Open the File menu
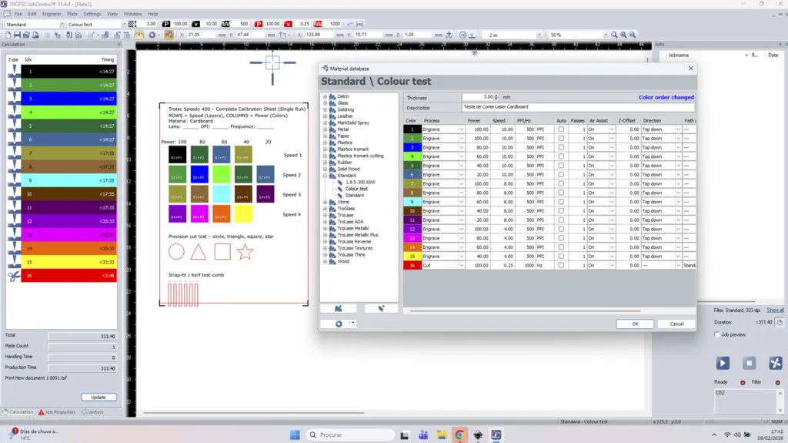788x443 pixels. point(18,14)
